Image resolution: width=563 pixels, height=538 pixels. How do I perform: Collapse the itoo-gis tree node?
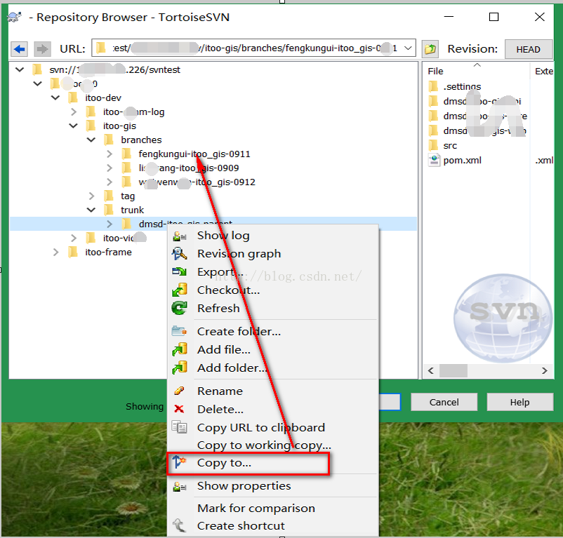73,126
